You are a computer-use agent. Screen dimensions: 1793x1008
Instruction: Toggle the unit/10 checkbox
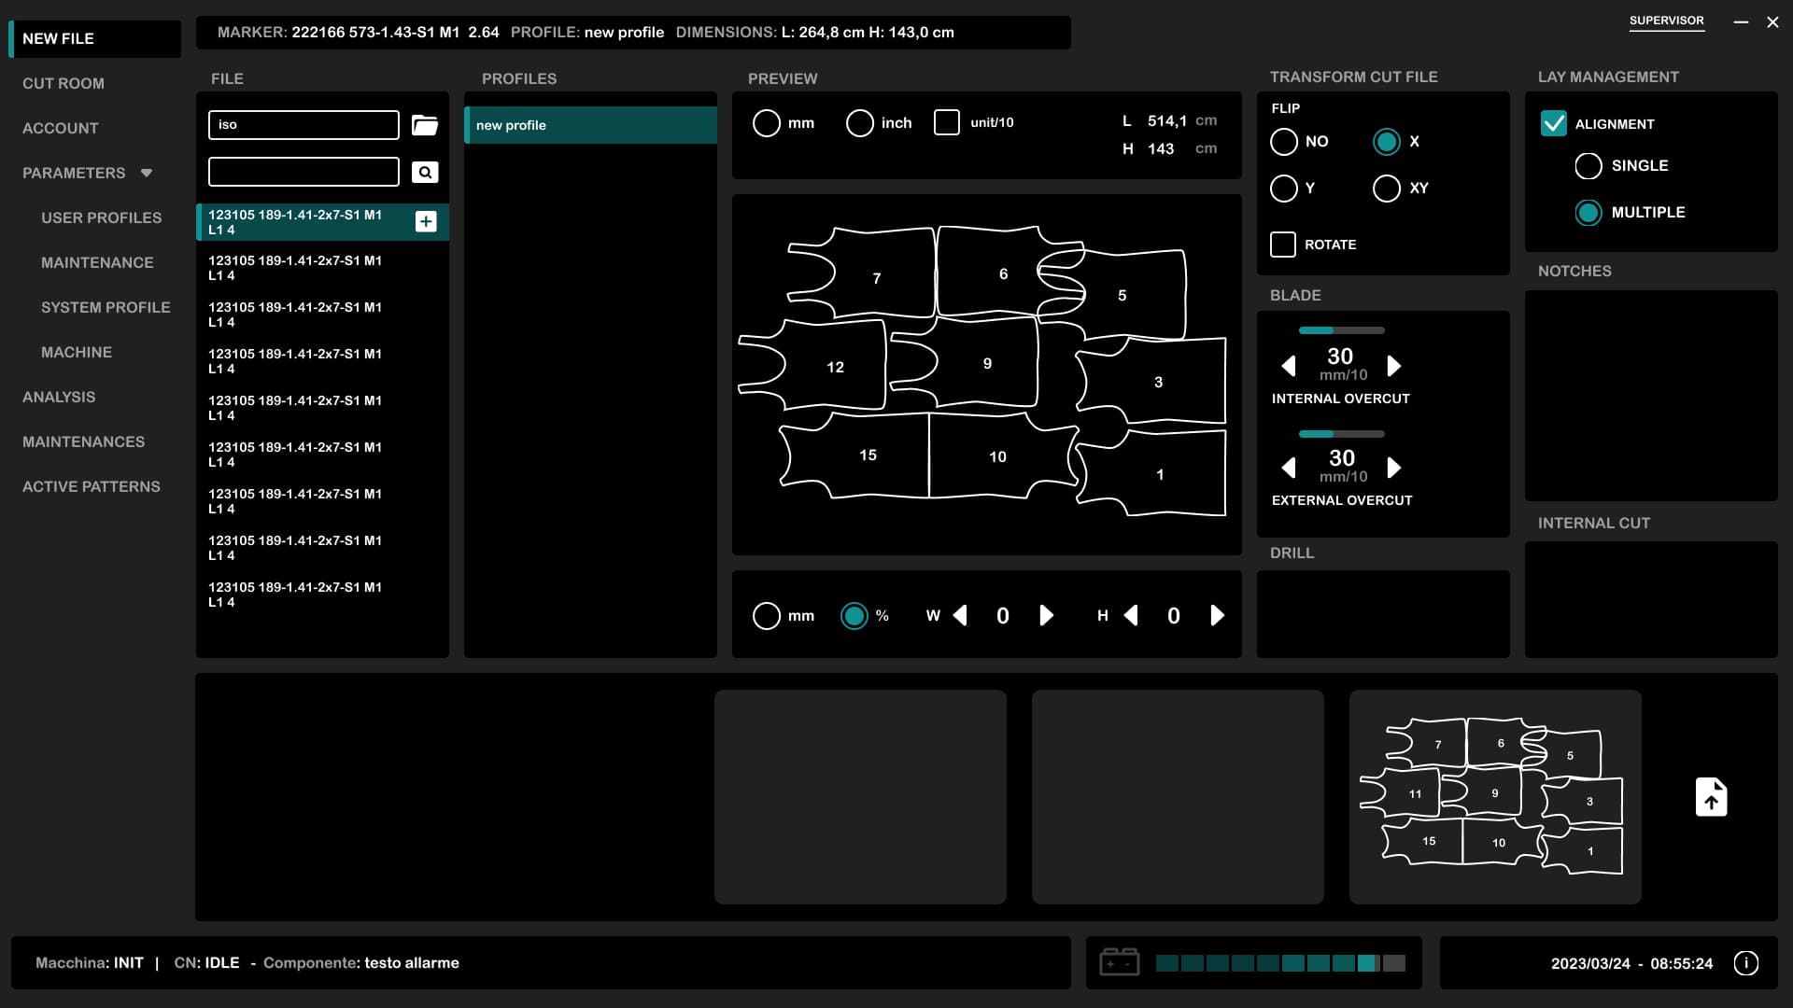click(947, 122)
